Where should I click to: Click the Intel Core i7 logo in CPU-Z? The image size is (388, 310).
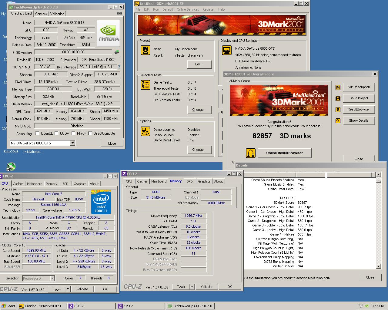tap(101, 202)
